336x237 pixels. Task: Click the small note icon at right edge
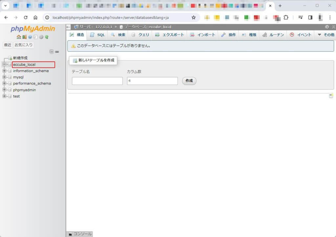point(331,96)
